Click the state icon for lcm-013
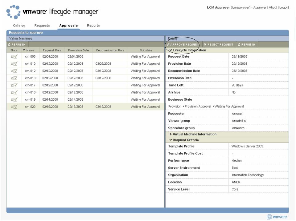296x221 pixels. point(14,78)
